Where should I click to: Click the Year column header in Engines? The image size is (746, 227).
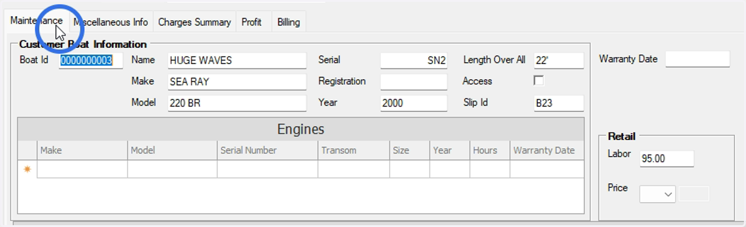tap(449, 151)
